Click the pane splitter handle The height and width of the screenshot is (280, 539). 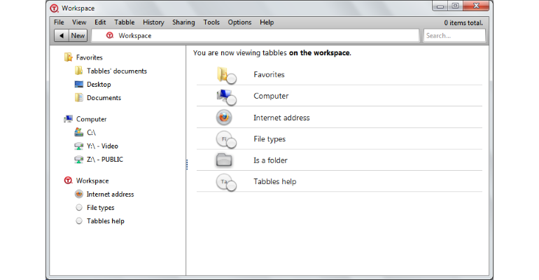(x=187, y=164)
